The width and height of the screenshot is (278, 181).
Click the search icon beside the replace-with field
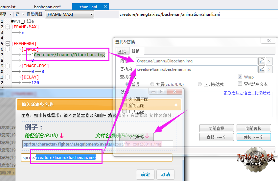[262, 69]
